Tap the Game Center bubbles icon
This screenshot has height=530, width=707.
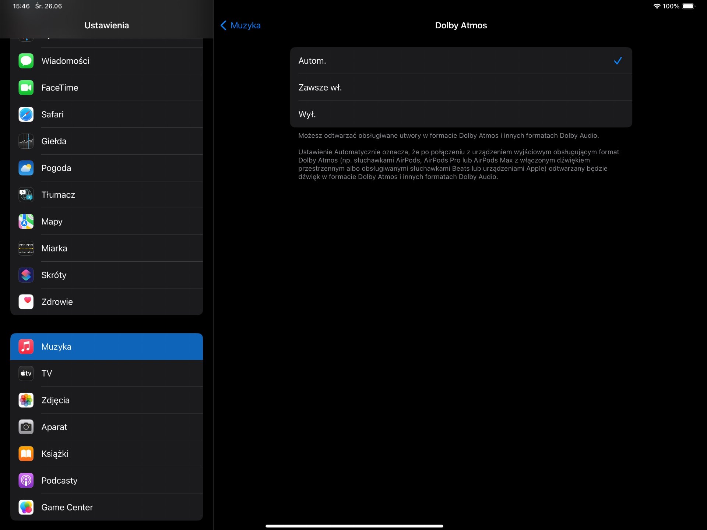(x=26, y=507)
